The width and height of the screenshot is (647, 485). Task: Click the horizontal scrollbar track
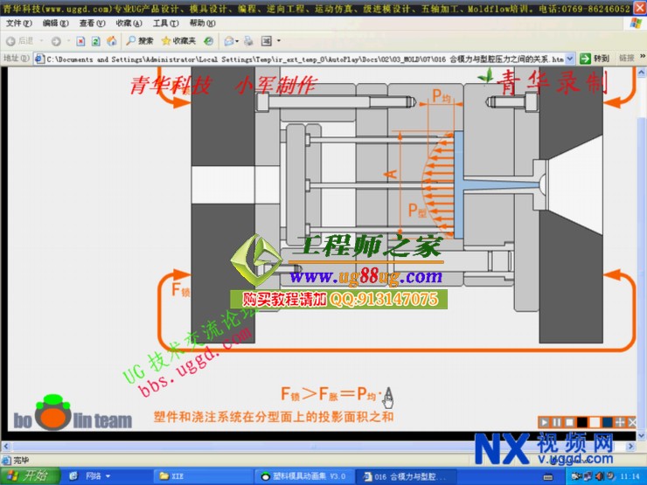click(x=318, y=447)
